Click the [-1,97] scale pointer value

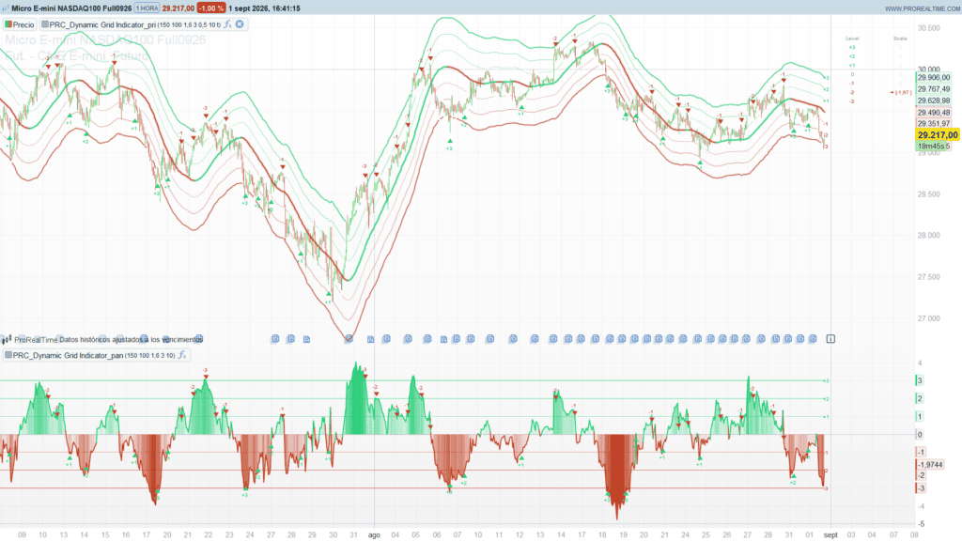pyautogui.click(x=902, y=93)
